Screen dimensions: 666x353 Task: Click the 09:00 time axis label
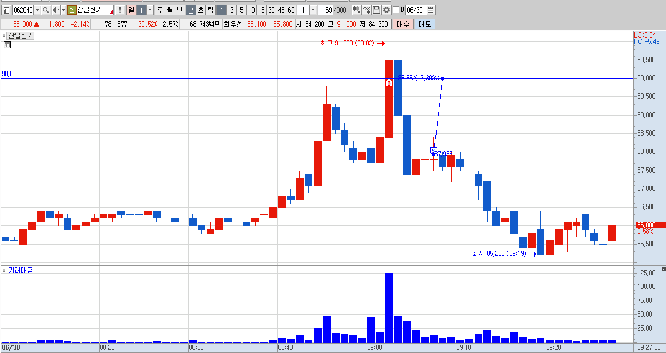tap(374, 347)
